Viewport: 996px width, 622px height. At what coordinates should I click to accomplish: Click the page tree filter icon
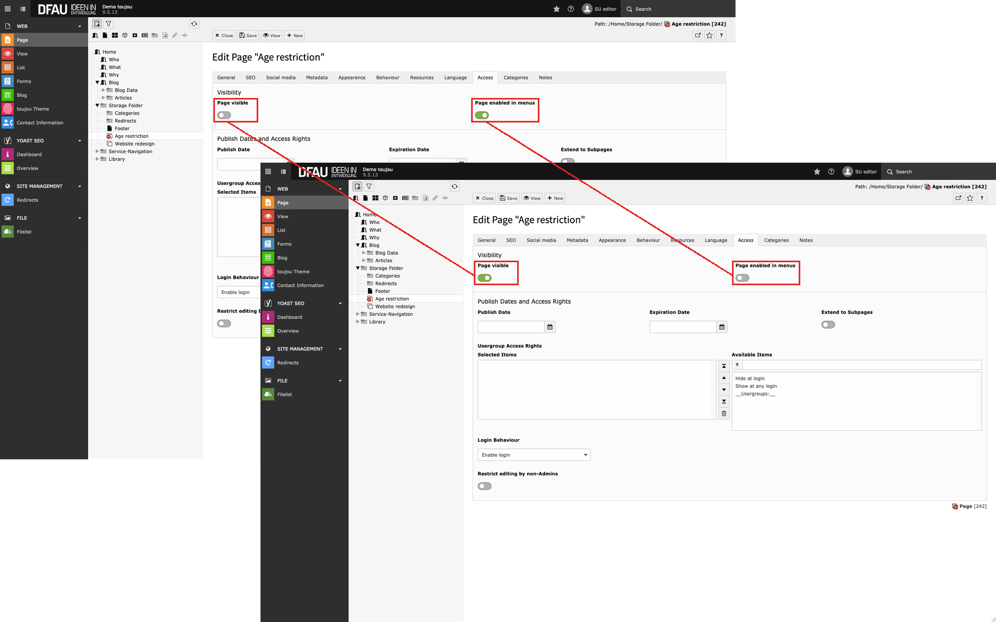tap(369, 187)
